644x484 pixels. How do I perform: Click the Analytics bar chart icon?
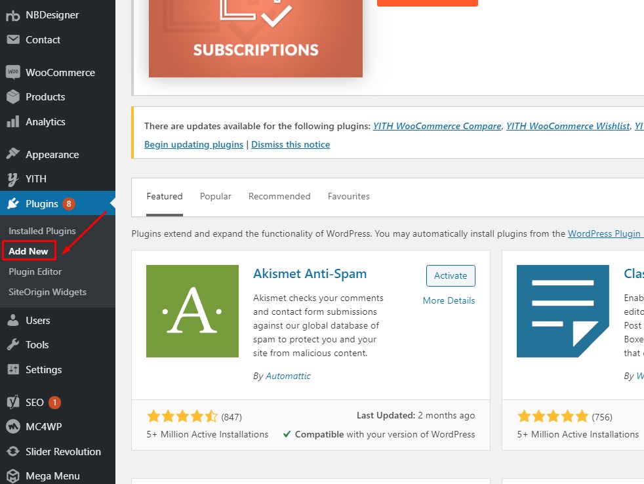pyautogui.click(x=12, y=122)
